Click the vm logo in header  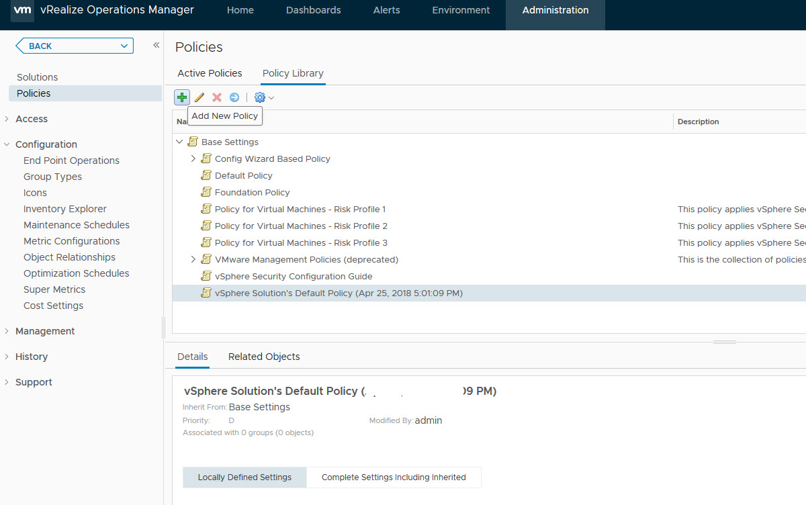coord(22,11)
